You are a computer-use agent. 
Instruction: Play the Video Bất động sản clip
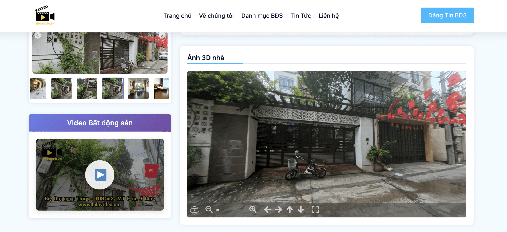coord(100,175)
